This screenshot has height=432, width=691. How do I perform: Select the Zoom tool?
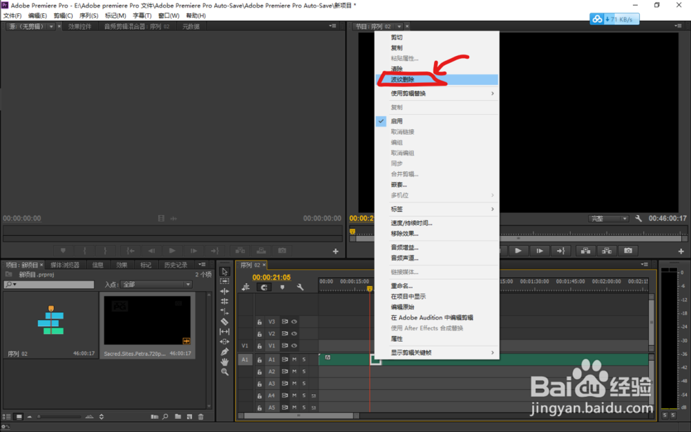[225, 372]
